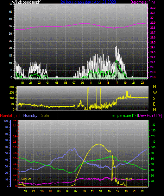Select '0.3' on the red Rainfall axis

point(15,169)
